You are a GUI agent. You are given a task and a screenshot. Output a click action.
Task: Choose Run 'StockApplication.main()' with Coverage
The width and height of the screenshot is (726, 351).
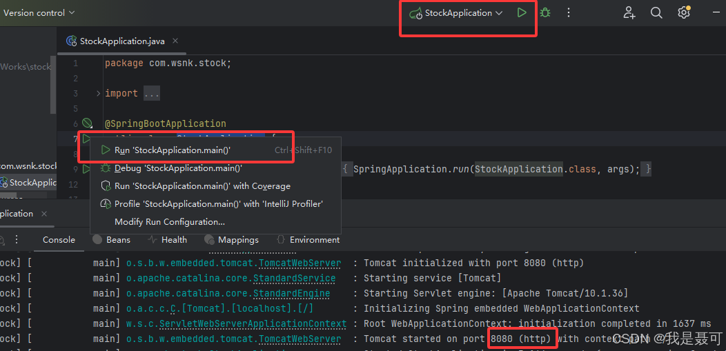(216, 186)
